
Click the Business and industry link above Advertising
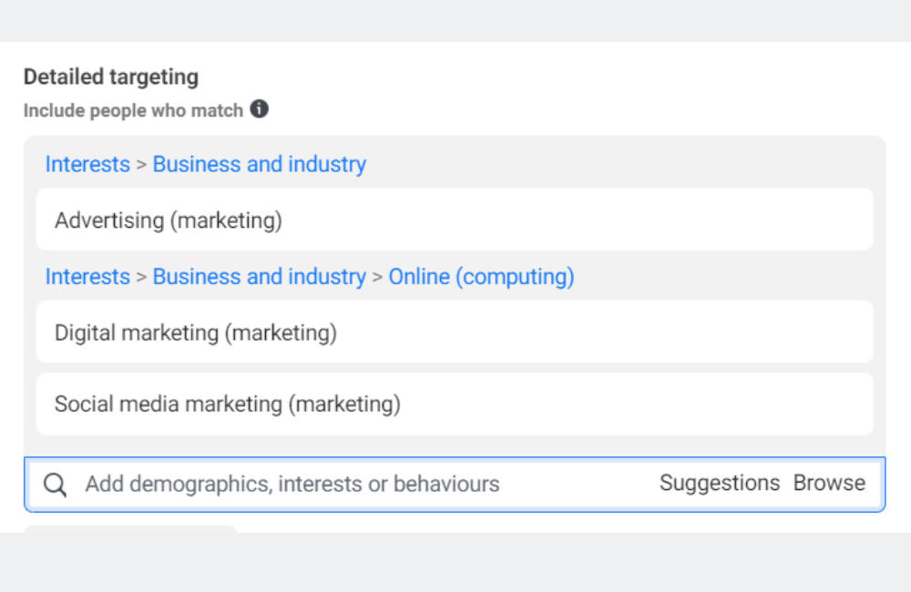260,164
